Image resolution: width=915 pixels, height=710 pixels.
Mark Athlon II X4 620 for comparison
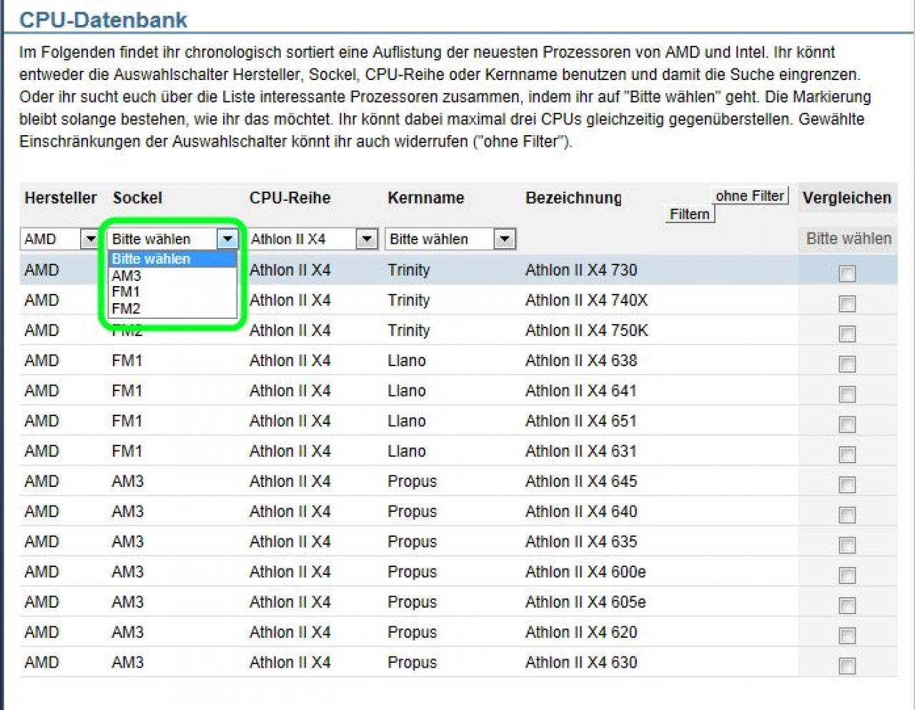coord(847,636)
